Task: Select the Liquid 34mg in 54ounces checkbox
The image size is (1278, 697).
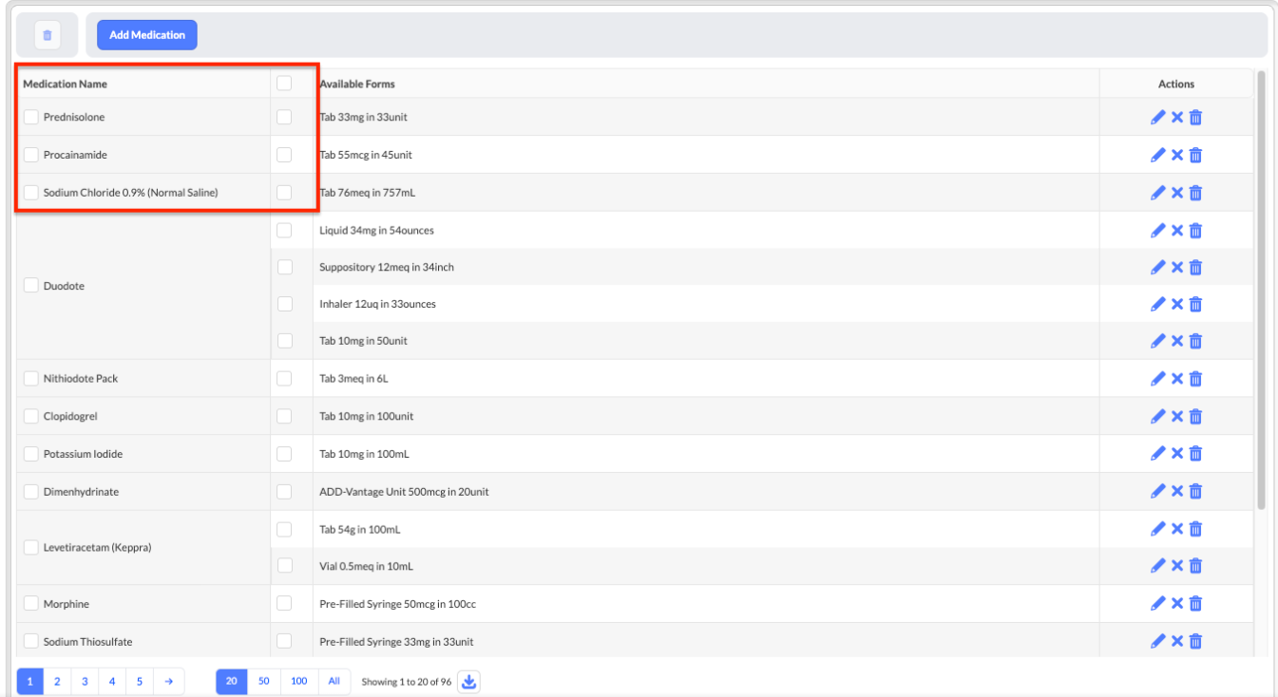Action: click(284, 230)
